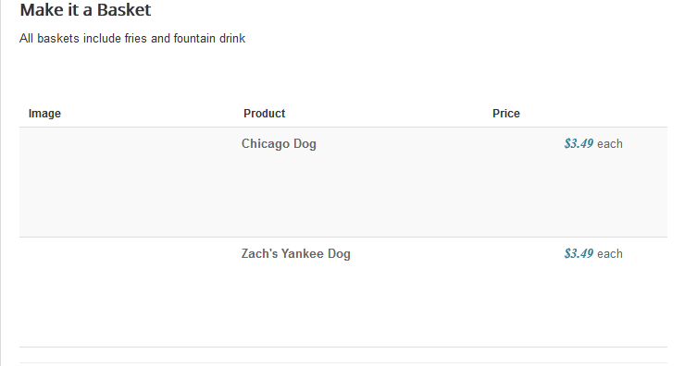Click the Make it a Basket heading
Screen dimensions: 684x366
[x=85, y=9]
